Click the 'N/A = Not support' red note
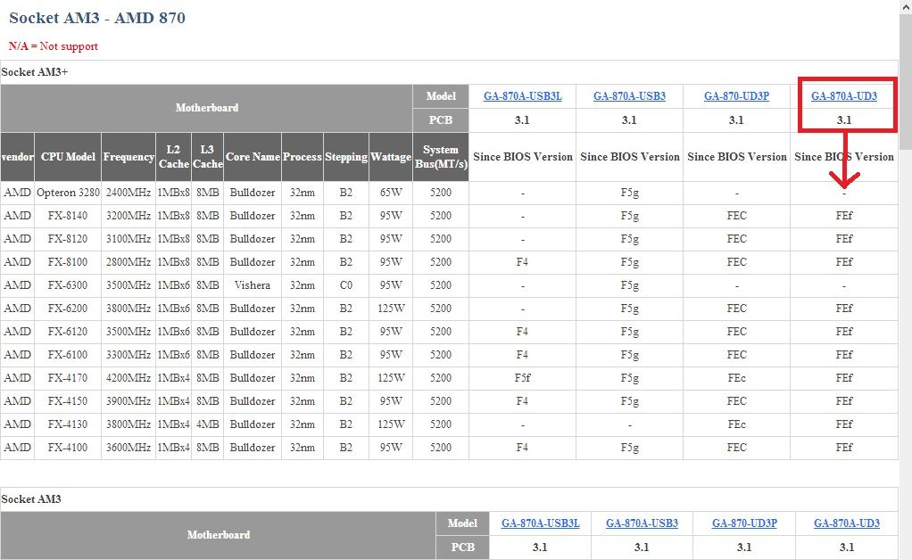 click(x=54, y=46)
